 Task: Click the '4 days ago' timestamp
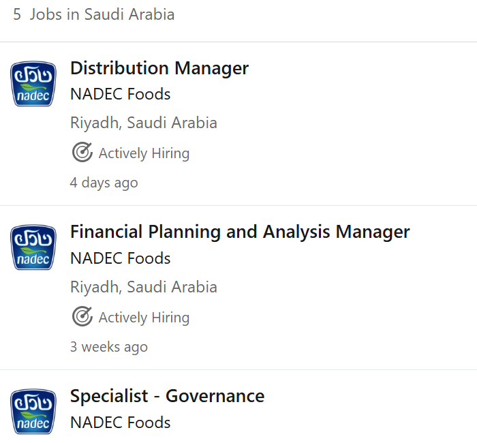[104, 183]
